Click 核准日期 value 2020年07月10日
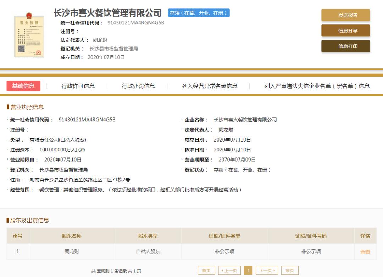This screenshot has height=277, width=383. [x=232, y=150]
